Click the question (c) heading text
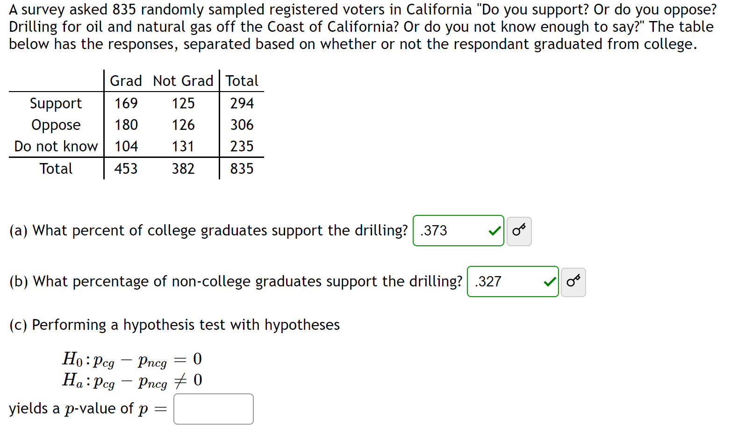This screenshot has width=738, height=434. (174, 325)
